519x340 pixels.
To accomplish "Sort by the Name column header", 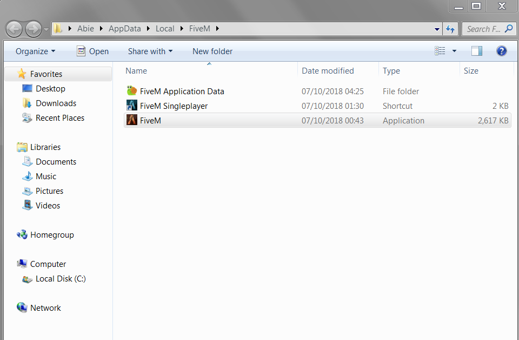I will pos(210,70).
